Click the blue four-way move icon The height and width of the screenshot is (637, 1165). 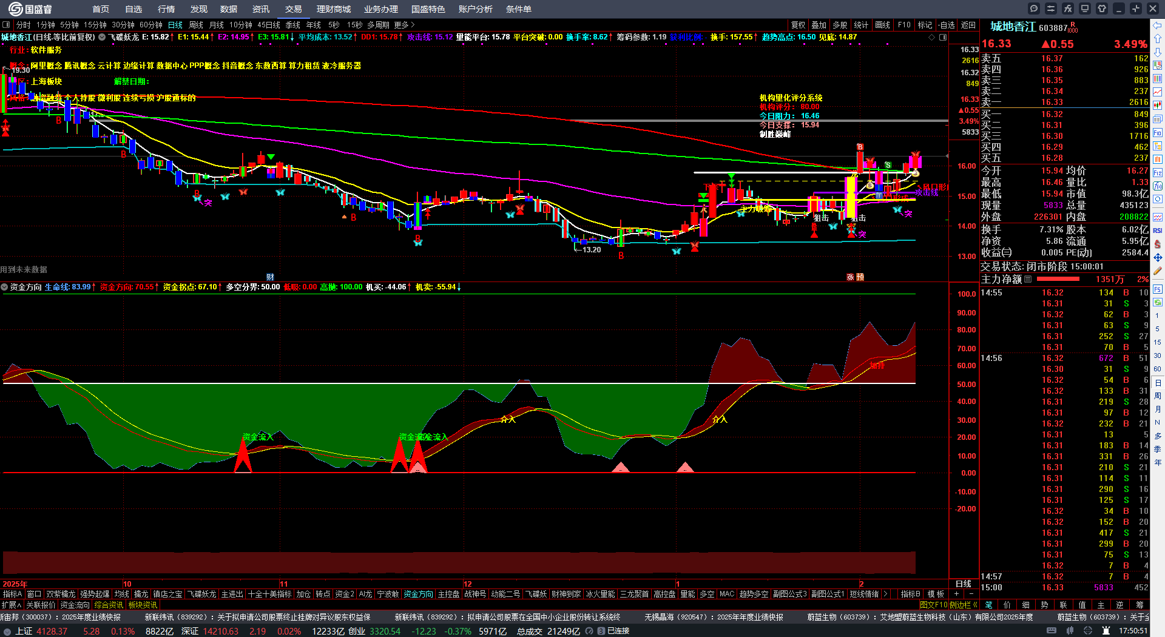tap(1158, 257)
